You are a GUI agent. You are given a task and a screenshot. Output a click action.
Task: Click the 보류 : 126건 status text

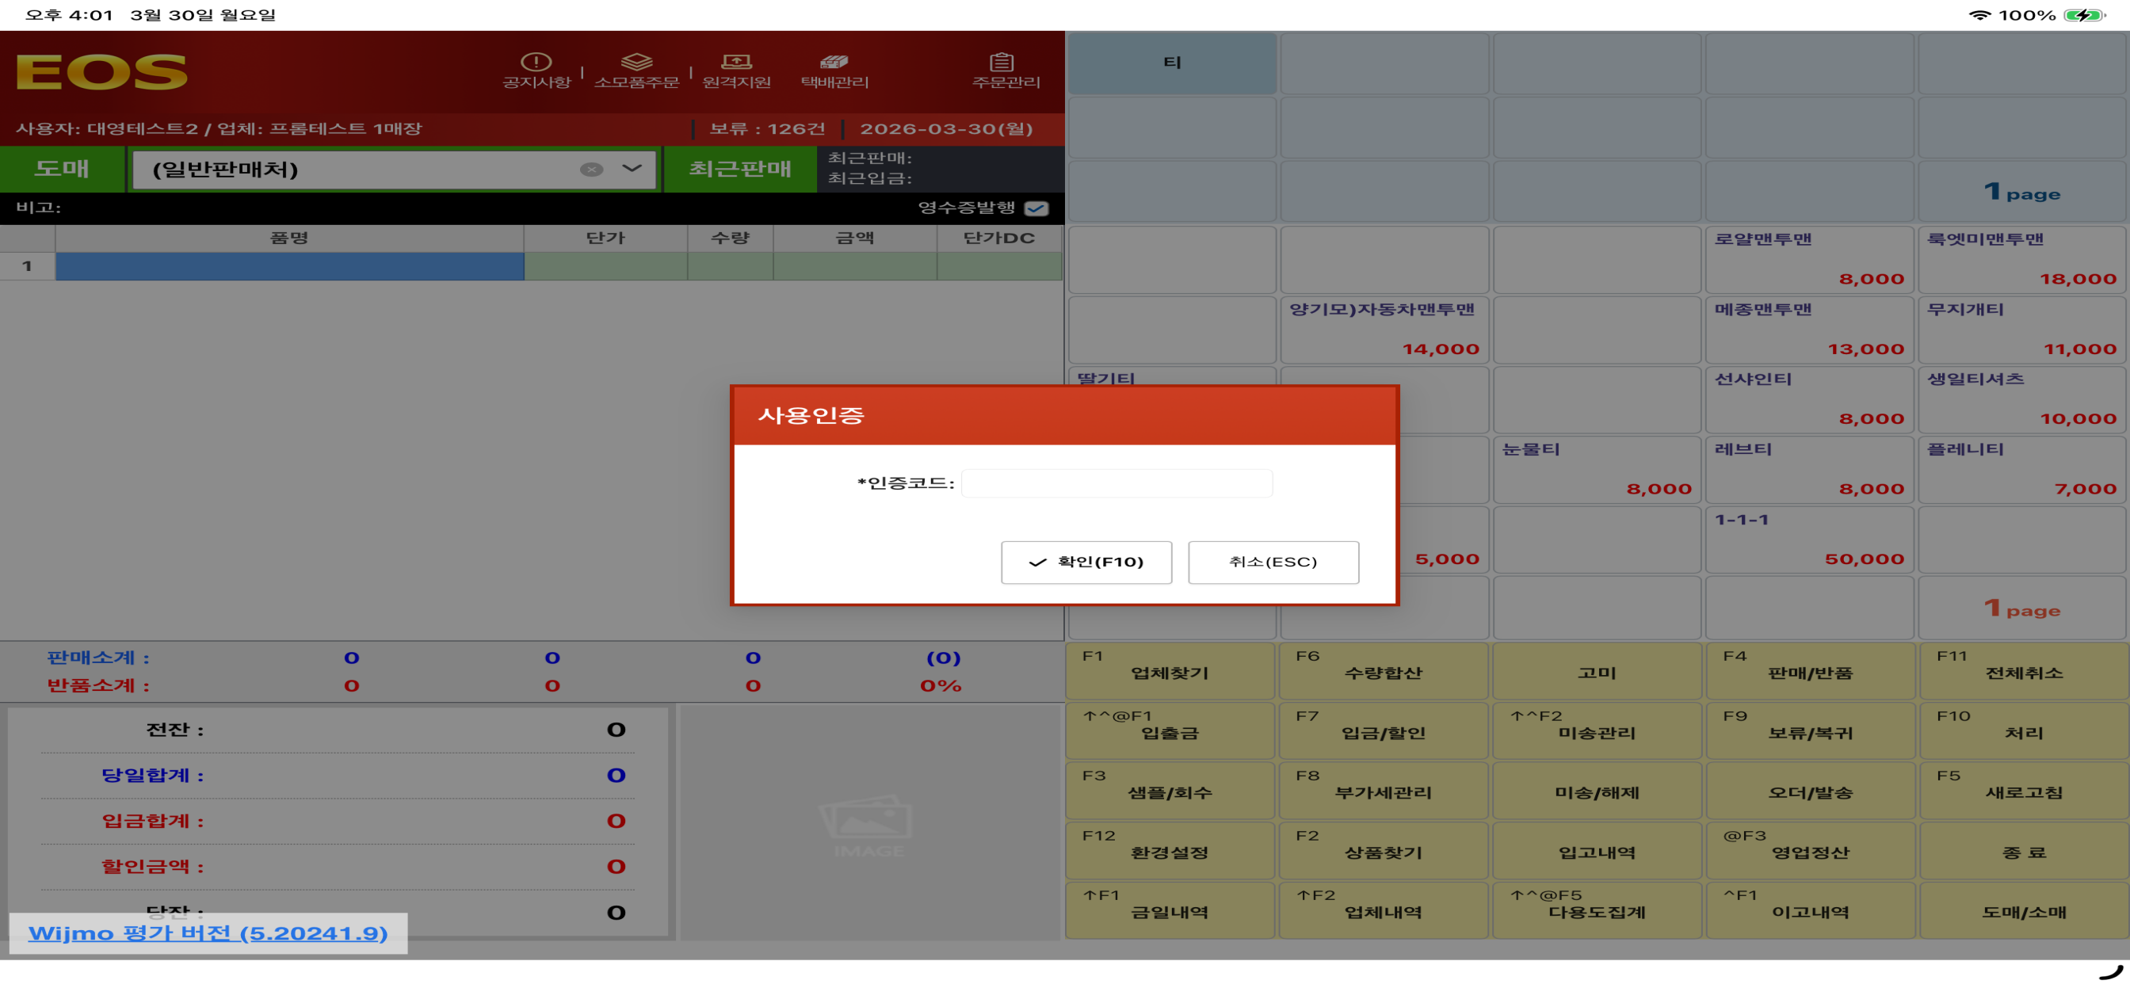click(x=766, y=129)
